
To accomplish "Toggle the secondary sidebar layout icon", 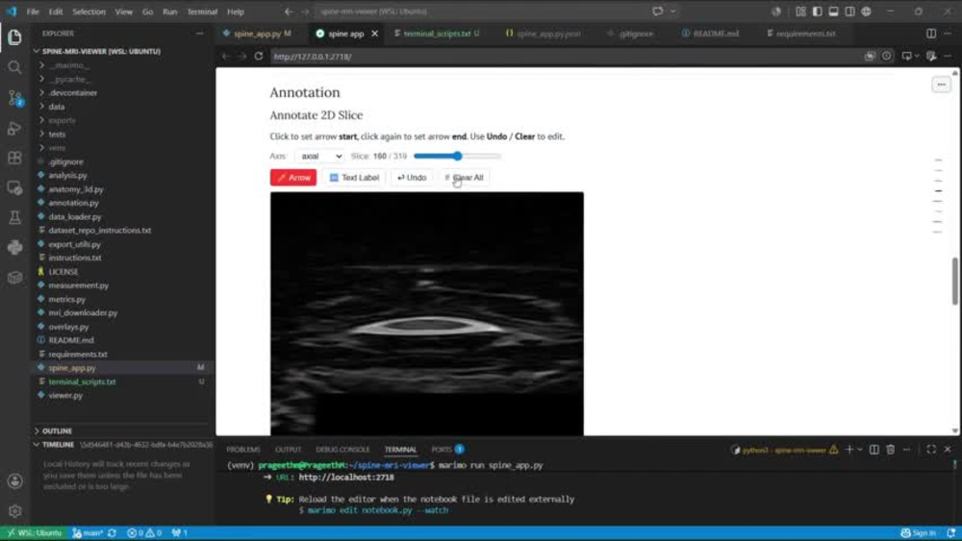I will pyautogui.click(x=849, y=11).
